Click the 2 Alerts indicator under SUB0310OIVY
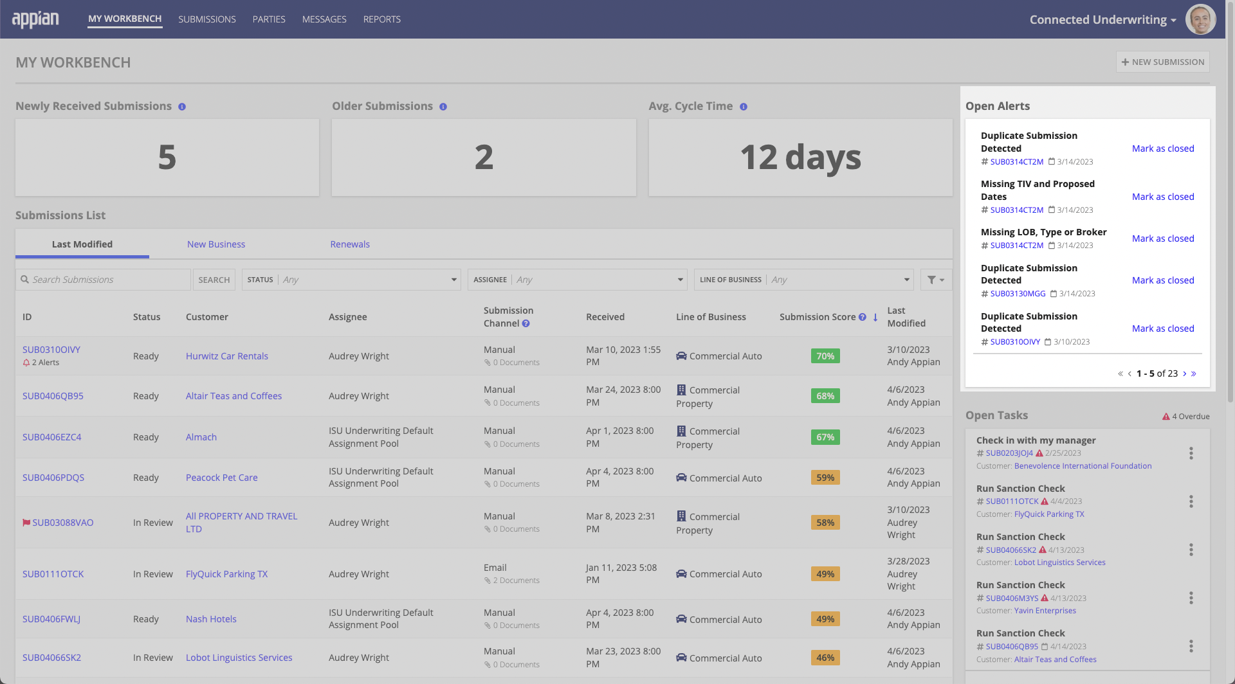Viewport: 1235px width, 684px height. 41,363
